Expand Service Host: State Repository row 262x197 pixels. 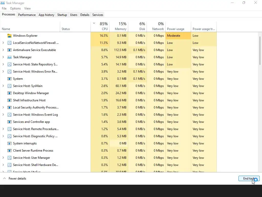click(x=3, y=64)
